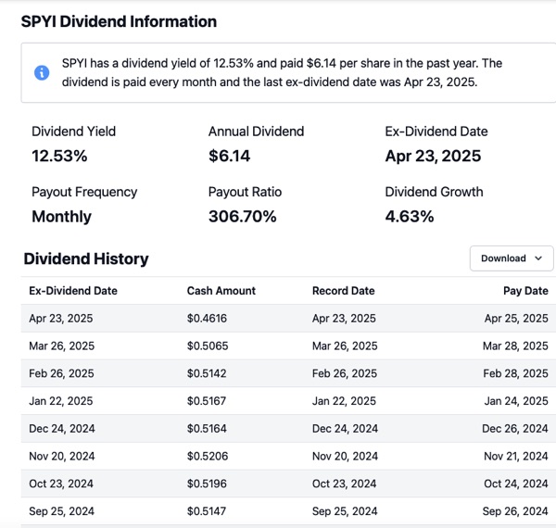
Task: Click the Monthly Payout Frequency value
Action: tap(61, 217)
